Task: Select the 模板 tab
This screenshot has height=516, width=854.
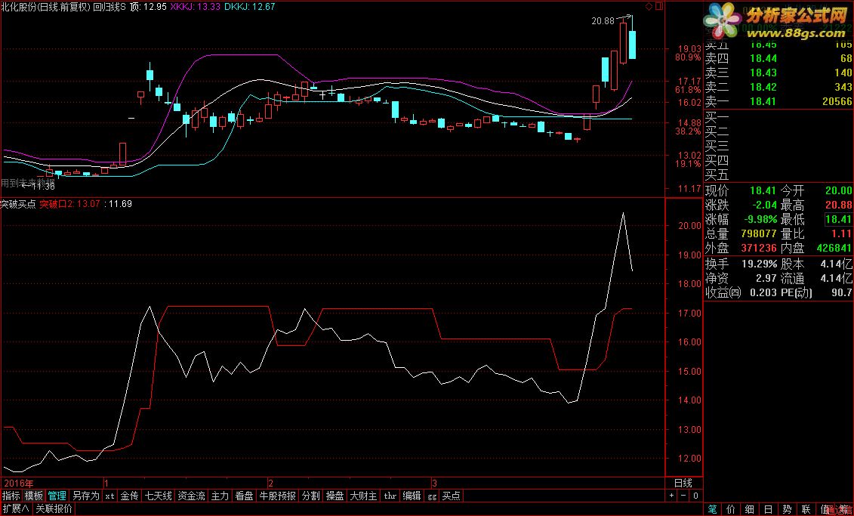Action: click(34, 496)
